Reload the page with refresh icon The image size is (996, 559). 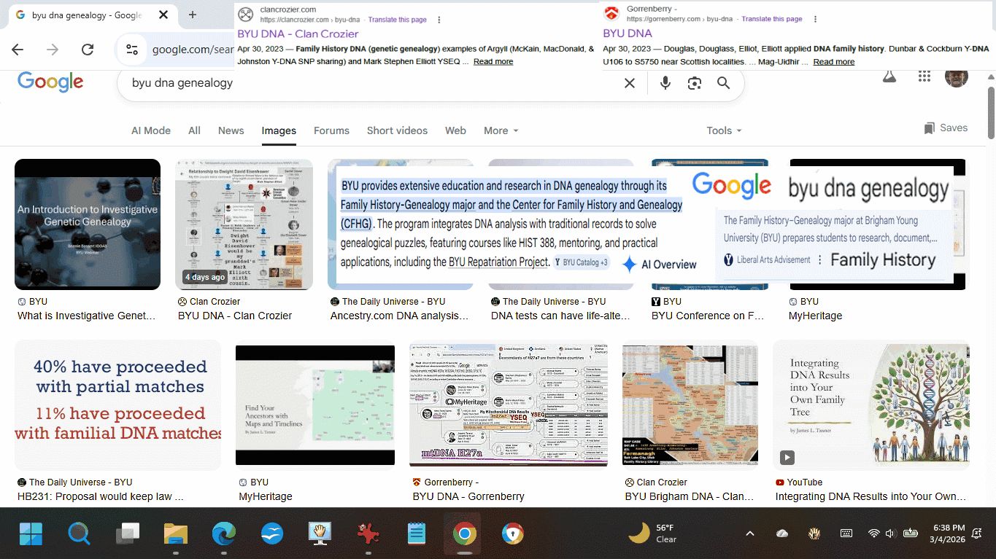(88, 50)
